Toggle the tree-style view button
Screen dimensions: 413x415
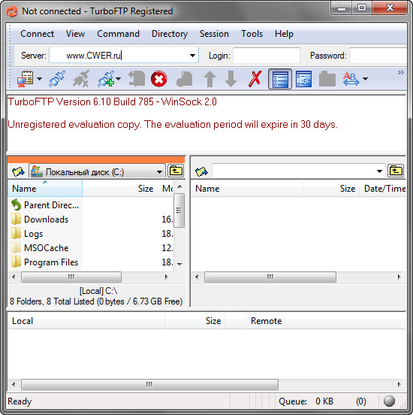tap(303, 79)
